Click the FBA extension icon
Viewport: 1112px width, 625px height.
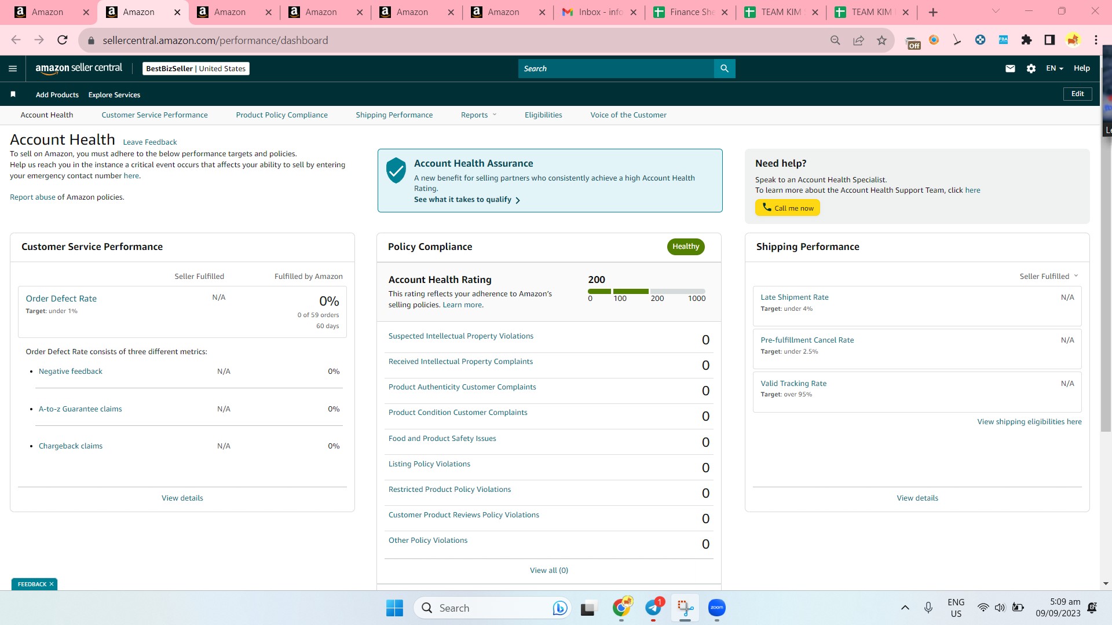coord(1003,40)
